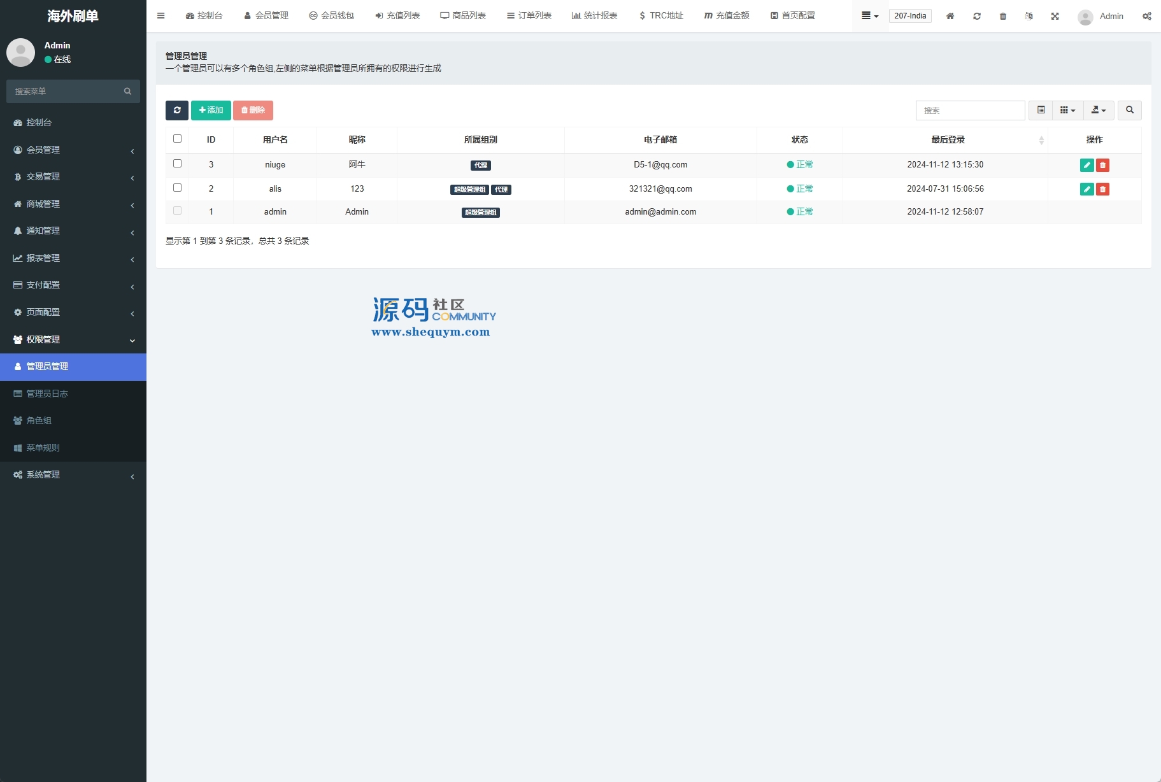Click the green edit icon for niuge

1086,165
